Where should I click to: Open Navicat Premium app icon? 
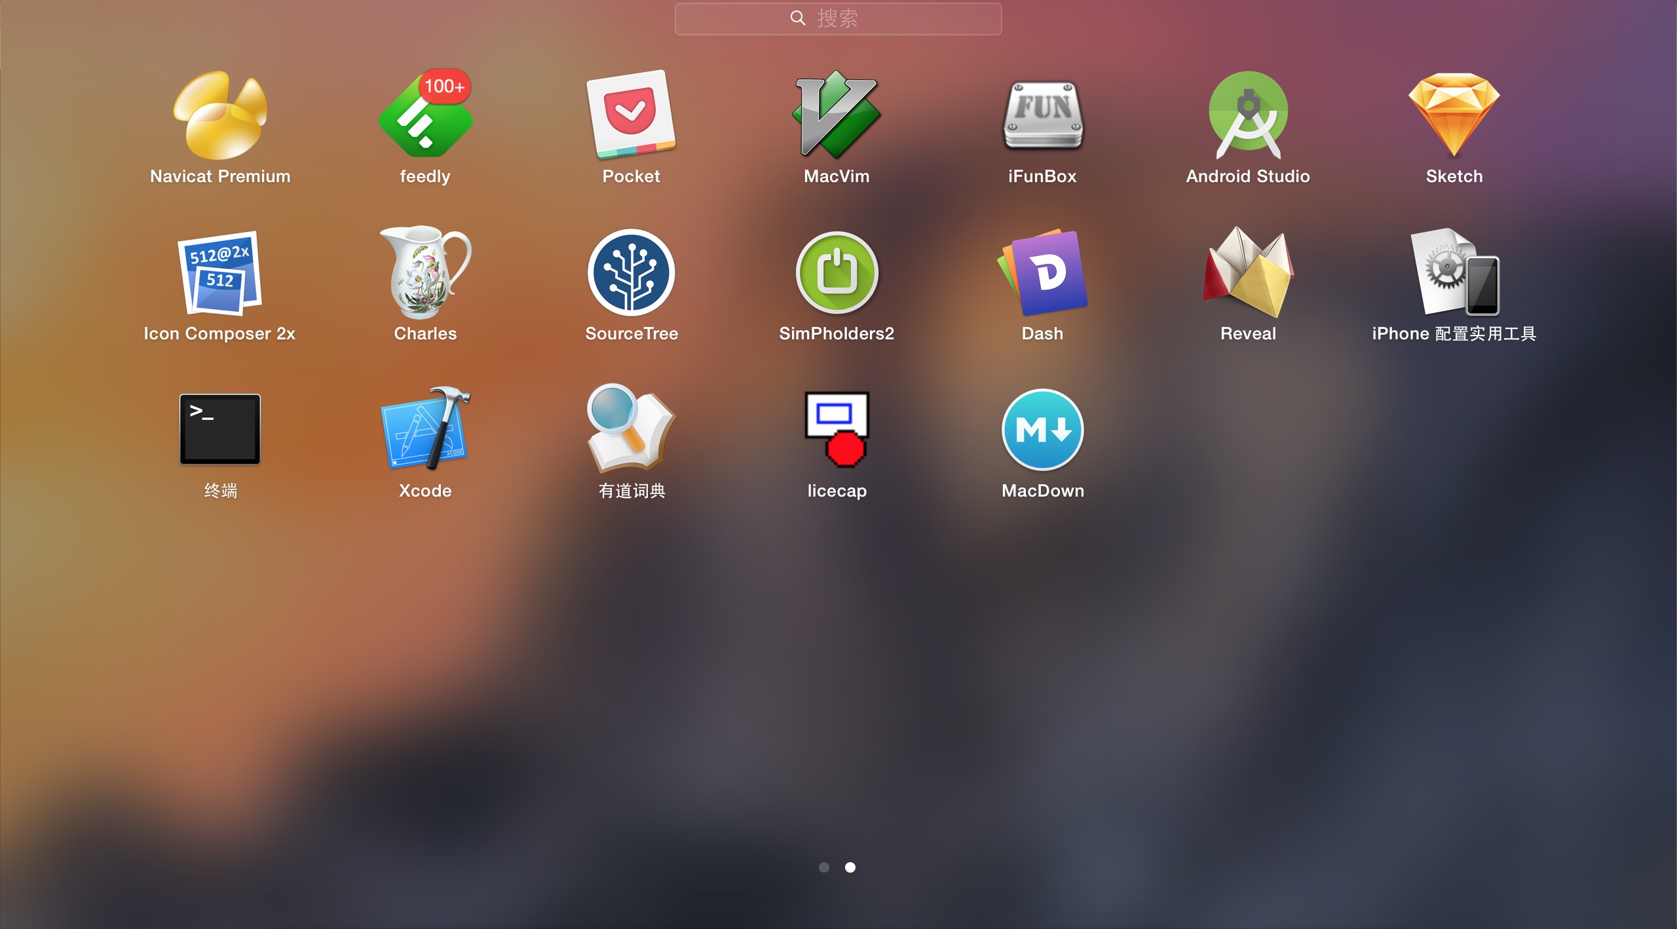(220, 115)
